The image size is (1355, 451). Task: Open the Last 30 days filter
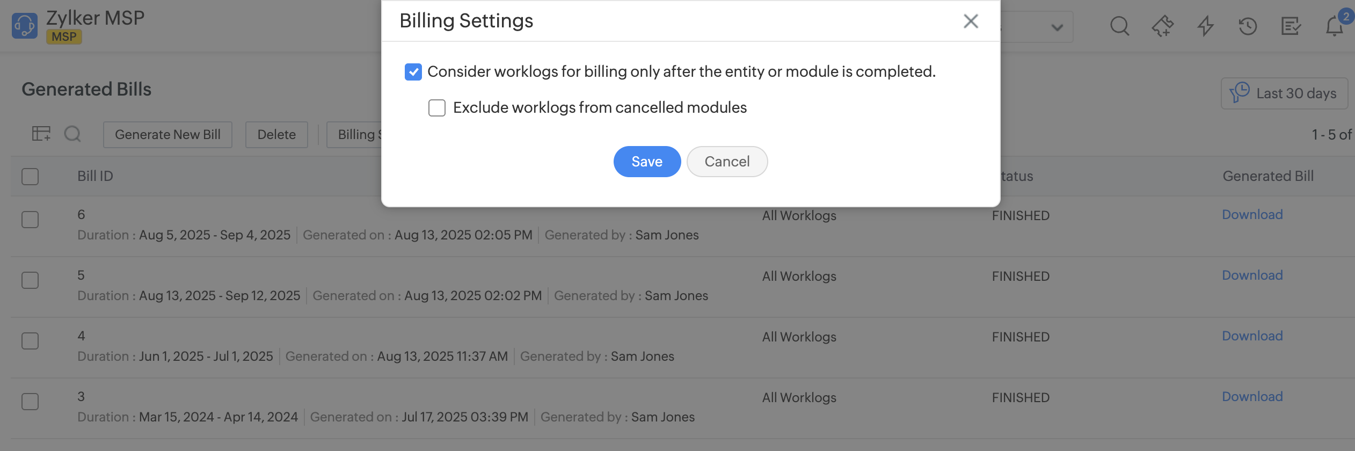(1284, 93)
